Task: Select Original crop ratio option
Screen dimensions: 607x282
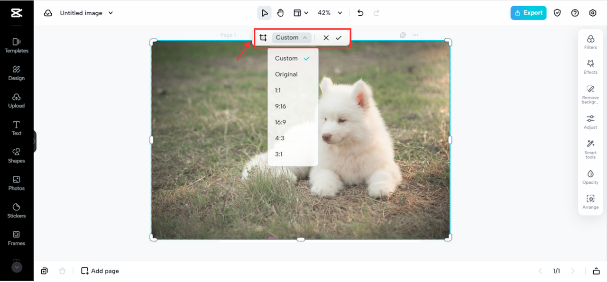Action: coord(293,74)
